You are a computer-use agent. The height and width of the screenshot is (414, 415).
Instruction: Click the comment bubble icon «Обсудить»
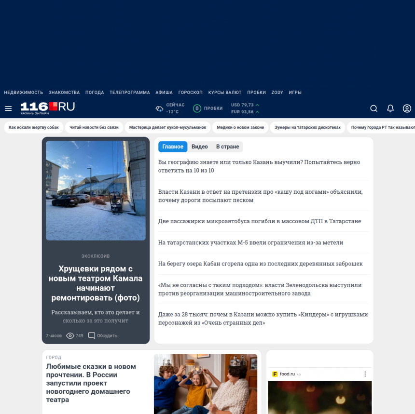tap(91, 335)
